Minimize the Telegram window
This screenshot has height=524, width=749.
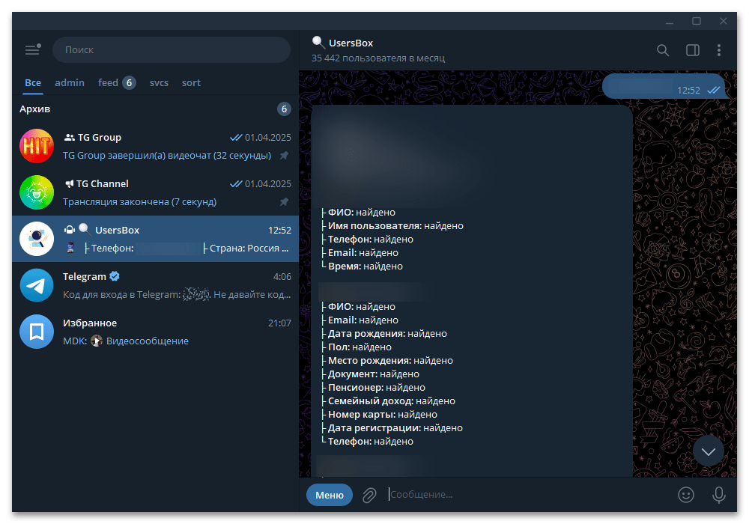click(x=670, y=22)
